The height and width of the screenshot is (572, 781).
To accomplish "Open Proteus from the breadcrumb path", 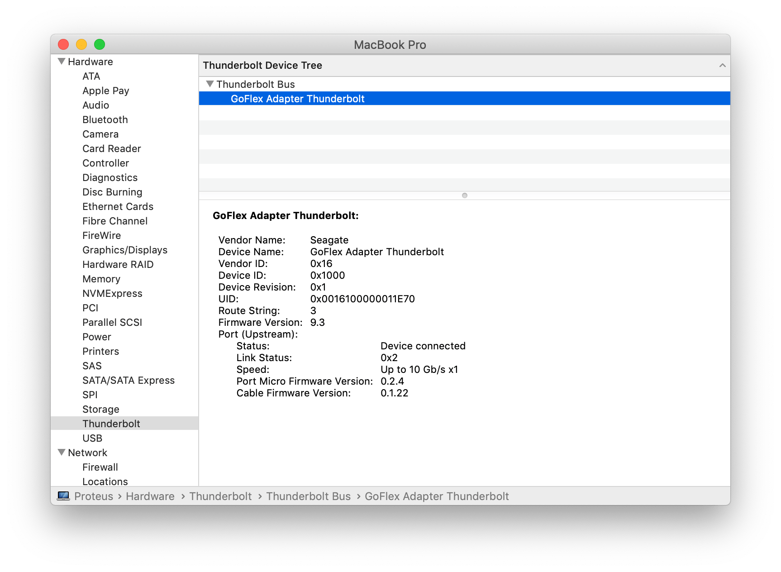I will 94,496.
